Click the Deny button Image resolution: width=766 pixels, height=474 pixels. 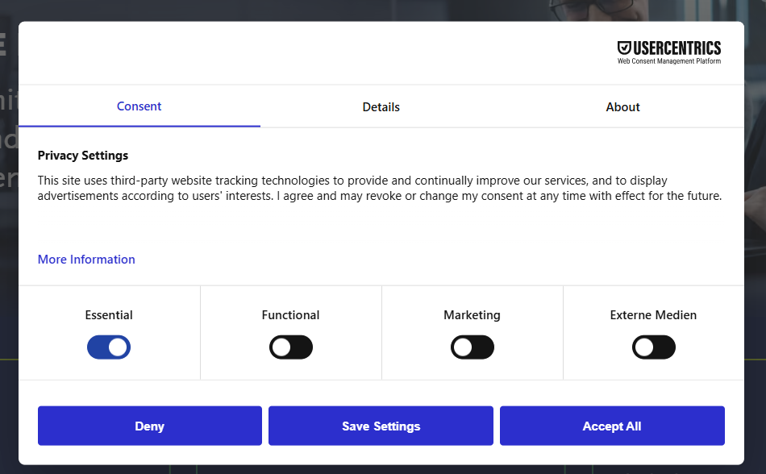(x=149, y=426)
